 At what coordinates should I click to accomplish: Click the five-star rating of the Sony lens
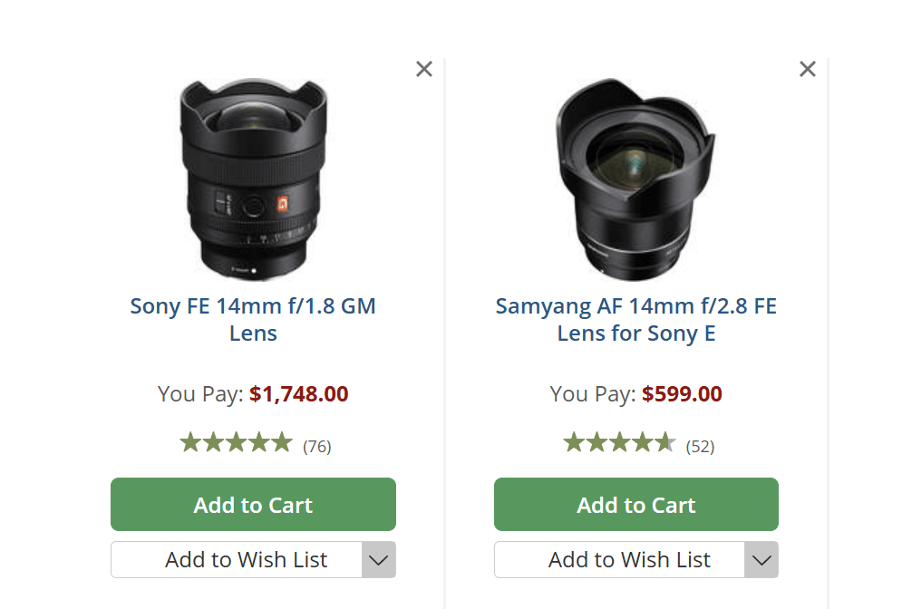pos(236,443)
